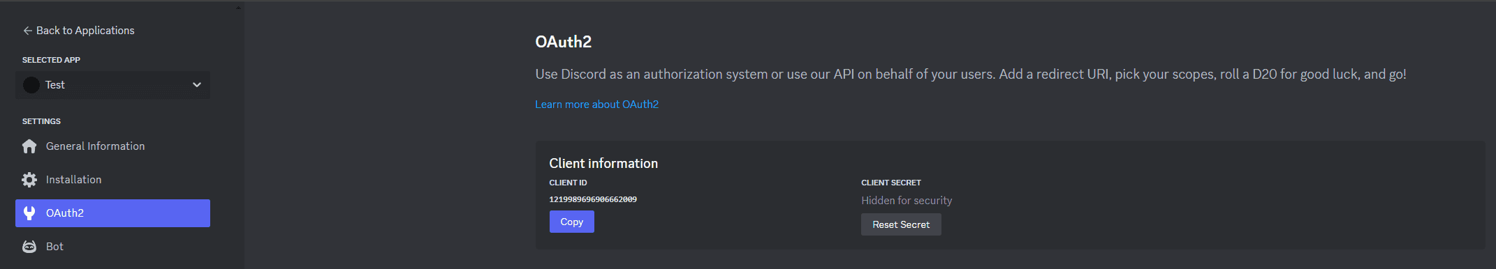
Task: Click the Reset Secret button
Action: [901, 224]
